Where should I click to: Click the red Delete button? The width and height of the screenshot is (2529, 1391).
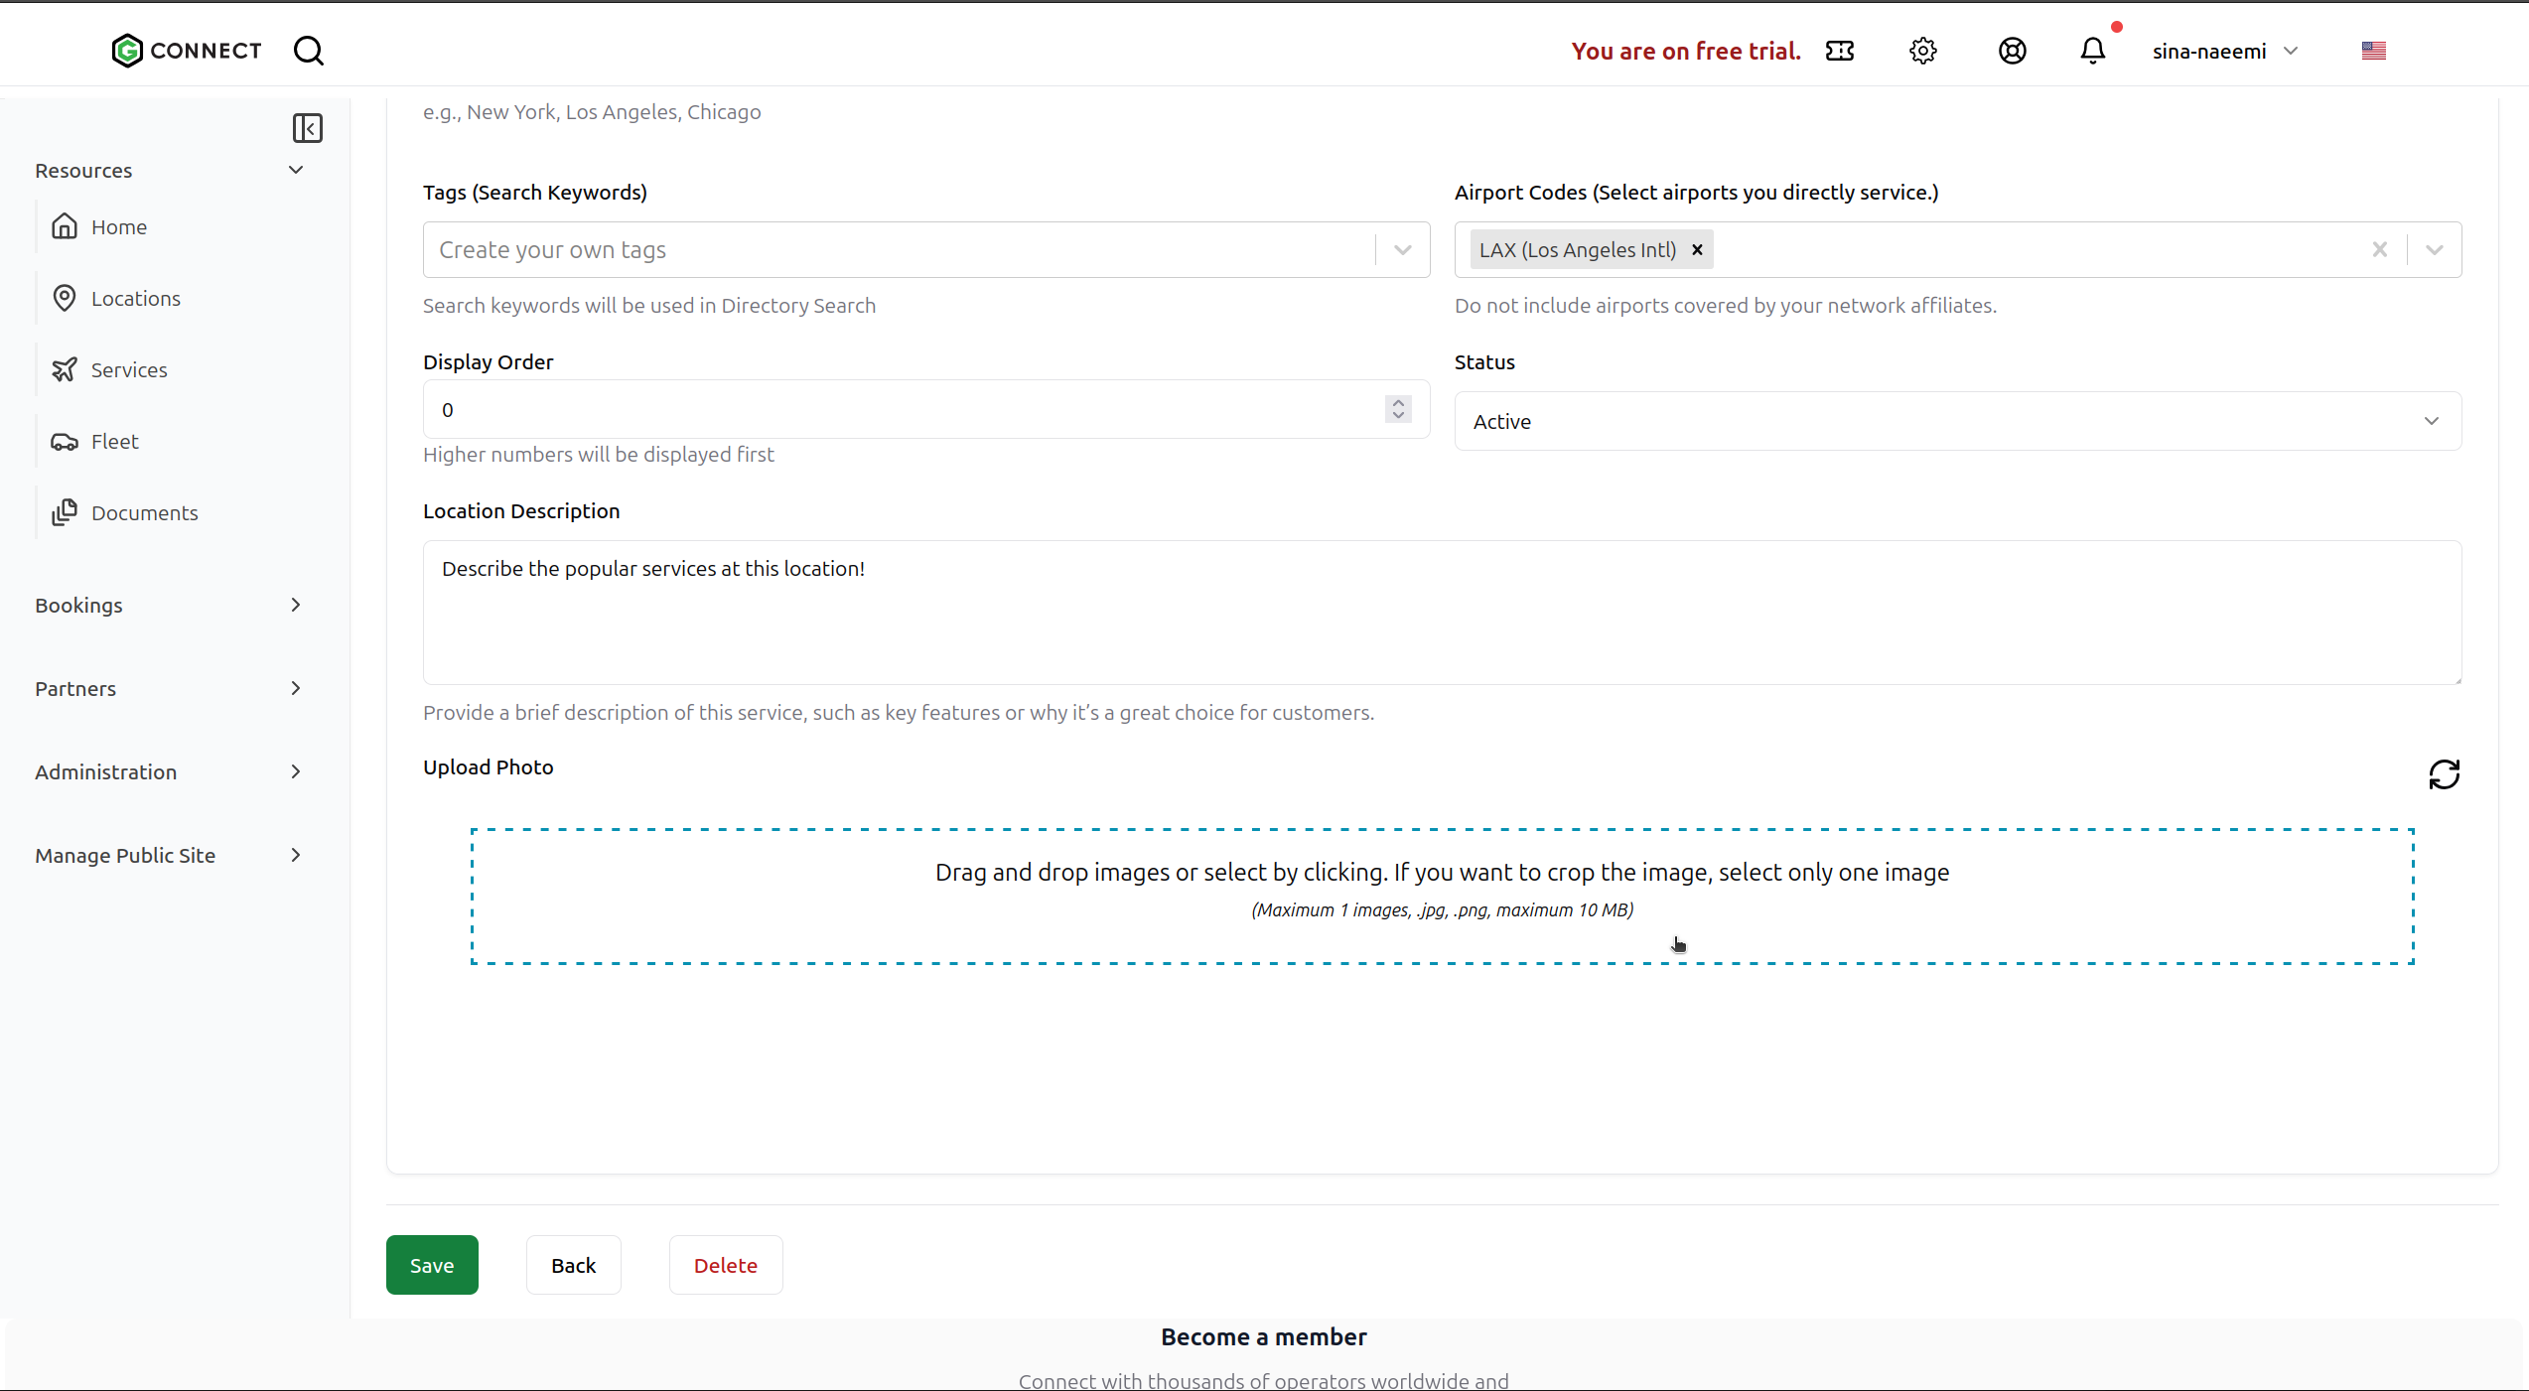click(725, 1265)
